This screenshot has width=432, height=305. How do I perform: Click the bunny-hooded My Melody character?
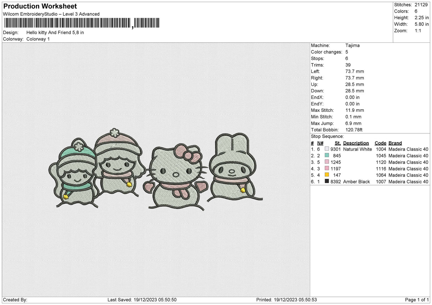pos(234,167)
